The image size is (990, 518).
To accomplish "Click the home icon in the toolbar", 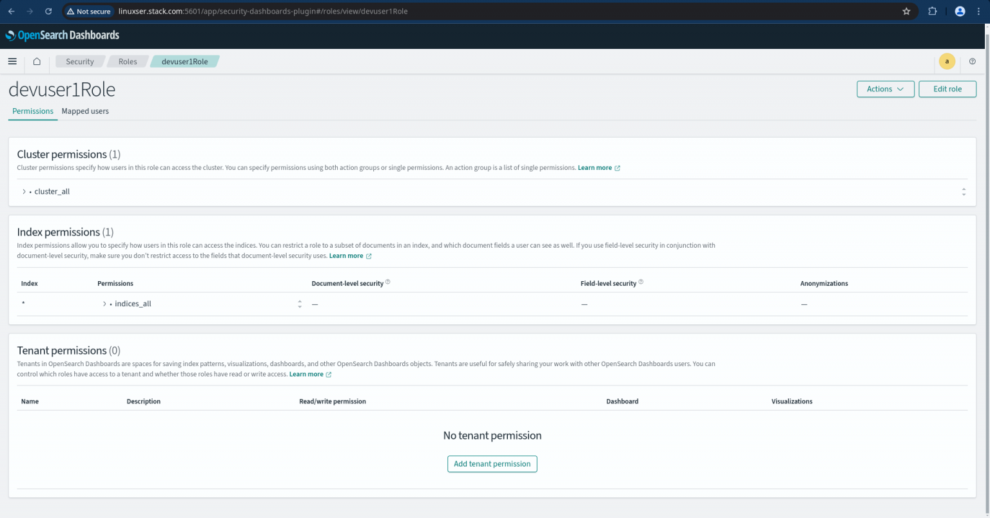I will 37,61.
